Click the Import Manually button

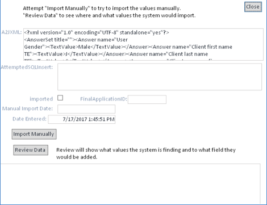pos(34,134)
